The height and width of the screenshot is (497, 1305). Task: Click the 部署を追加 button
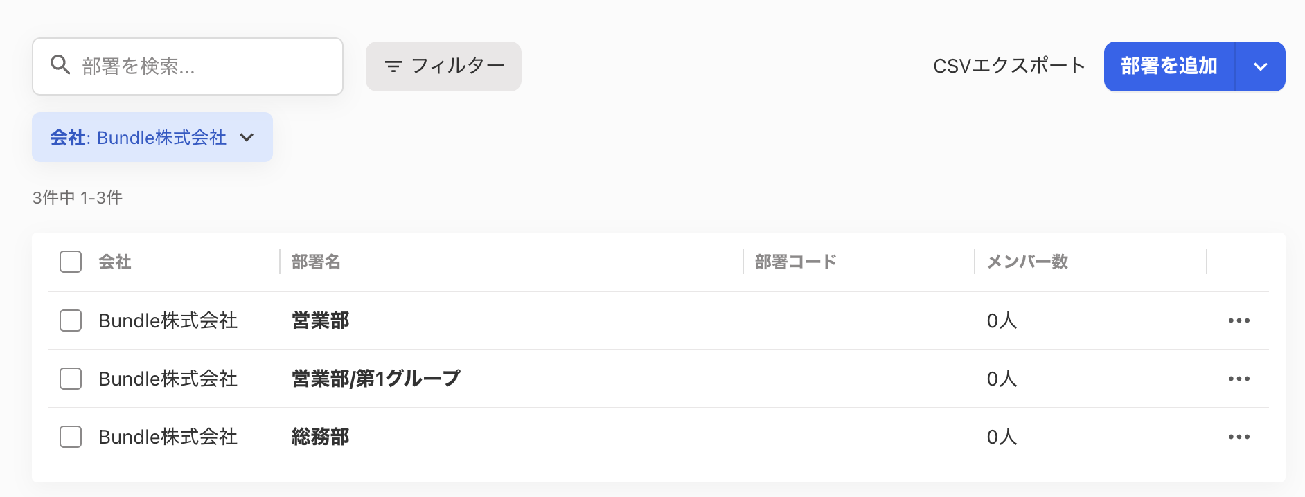click(x=1169, y=66)
